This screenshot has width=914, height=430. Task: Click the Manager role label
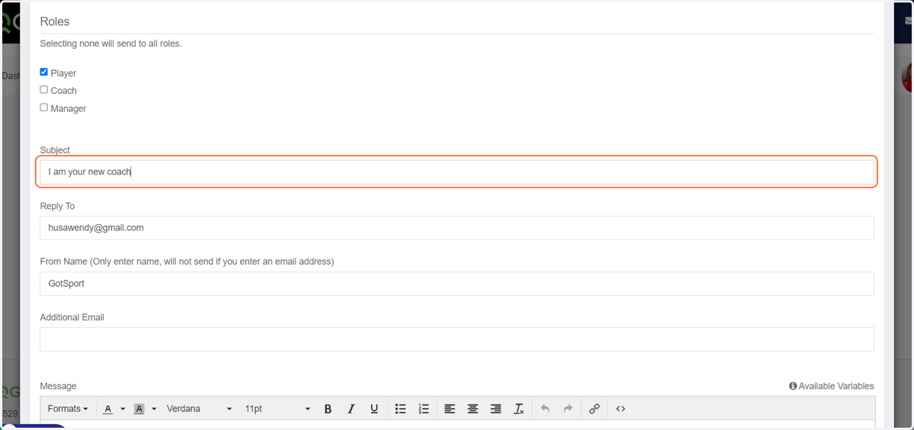pos(69,109)
